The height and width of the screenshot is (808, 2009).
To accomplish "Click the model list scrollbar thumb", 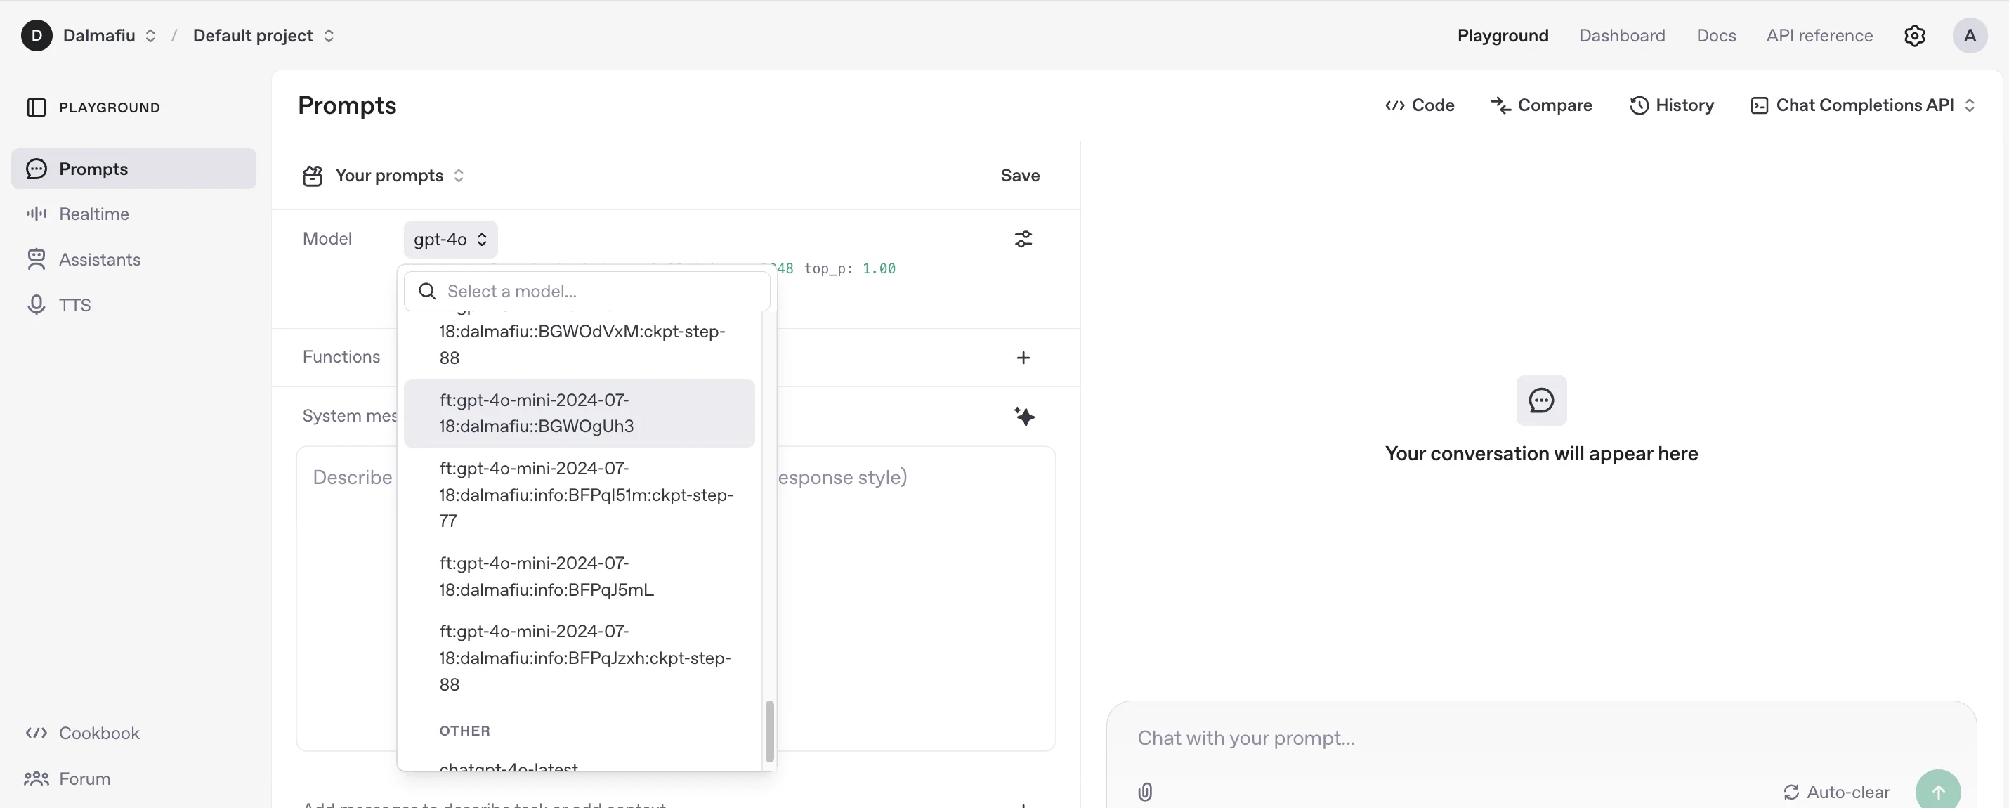I will (x=769, y=730).
